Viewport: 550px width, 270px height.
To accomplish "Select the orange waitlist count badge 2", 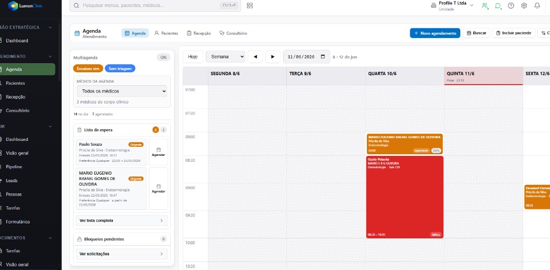I will (x=155, y=130).
